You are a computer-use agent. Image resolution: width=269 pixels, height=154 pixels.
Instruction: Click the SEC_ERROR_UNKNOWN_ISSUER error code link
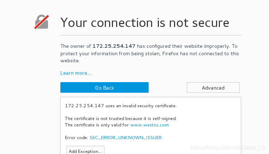click(x=126, y=138)
